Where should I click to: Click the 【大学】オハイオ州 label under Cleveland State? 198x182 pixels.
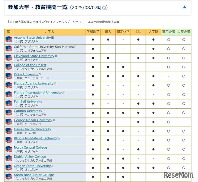(x=26, y=60)
